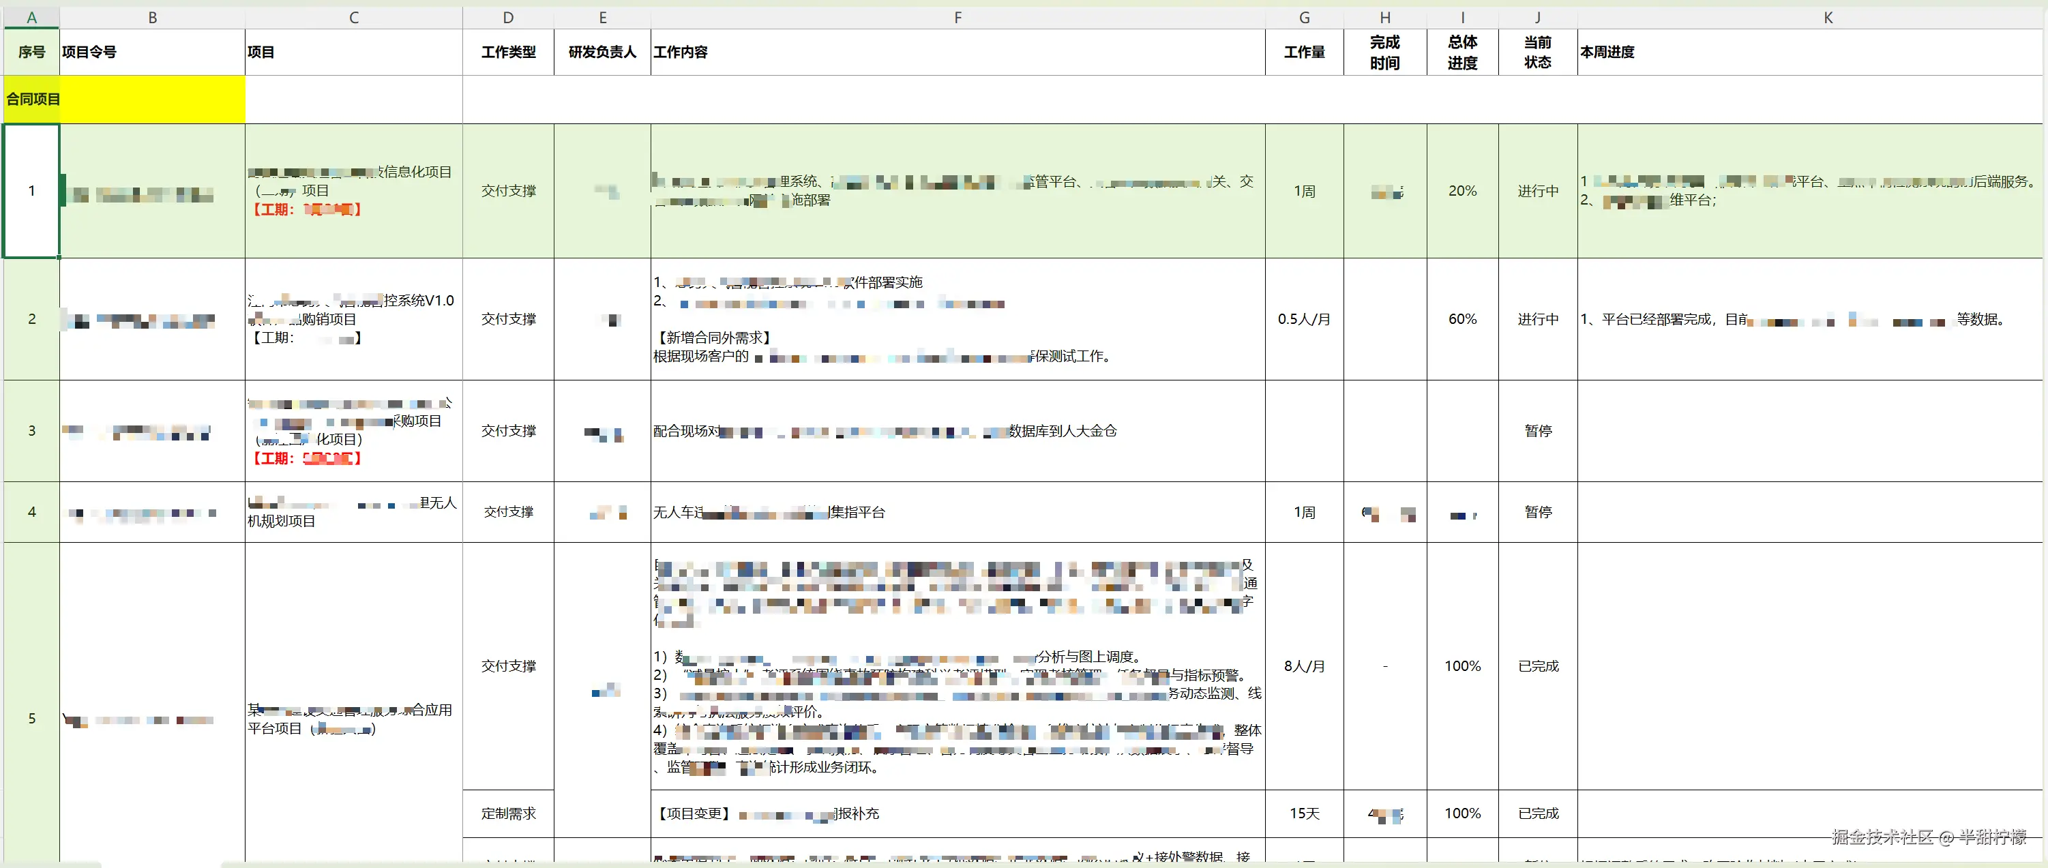Click the 当前状态 header cell
This screenshot has width=2048, height=868.
coord(1538,53)
